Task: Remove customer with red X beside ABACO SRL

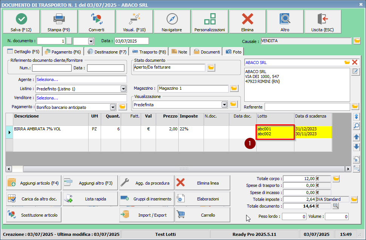Action: [x=355, y=62]
